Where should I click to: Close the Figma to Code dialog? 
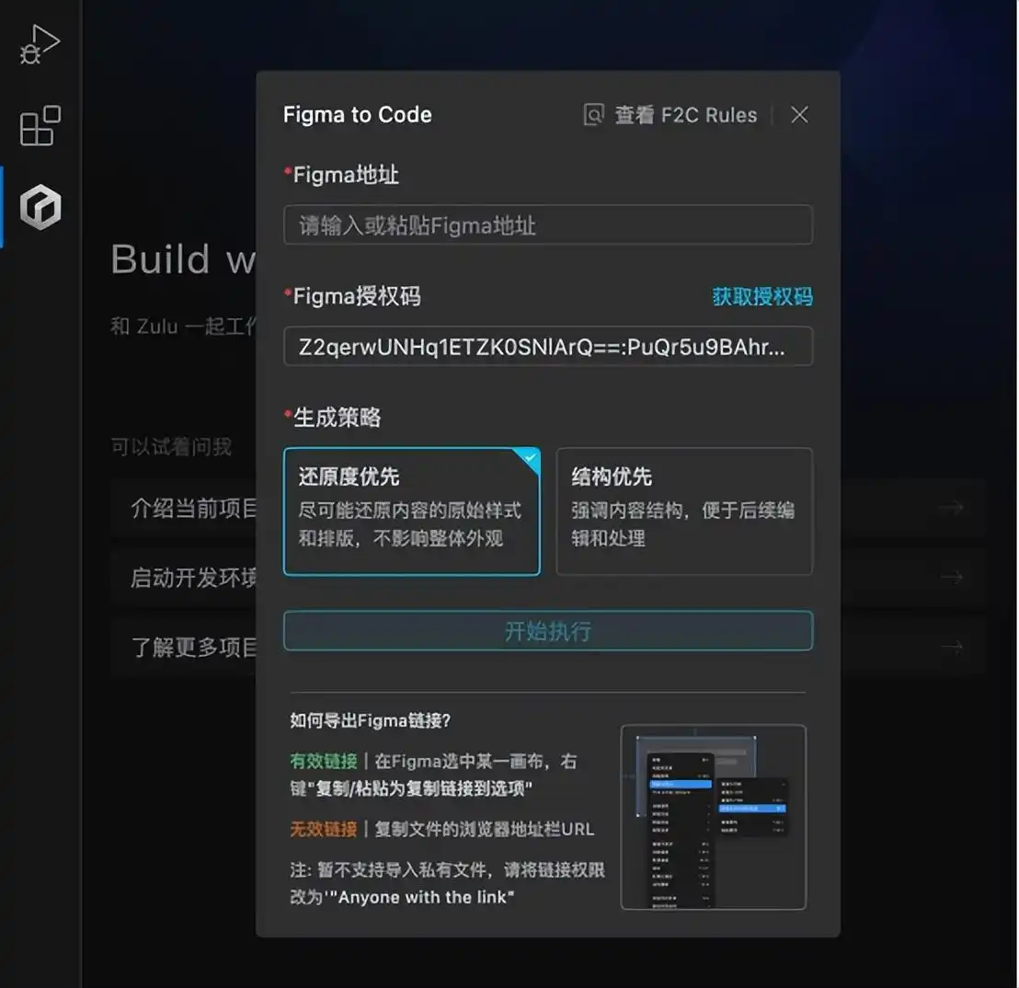click(x=799, y=115)
